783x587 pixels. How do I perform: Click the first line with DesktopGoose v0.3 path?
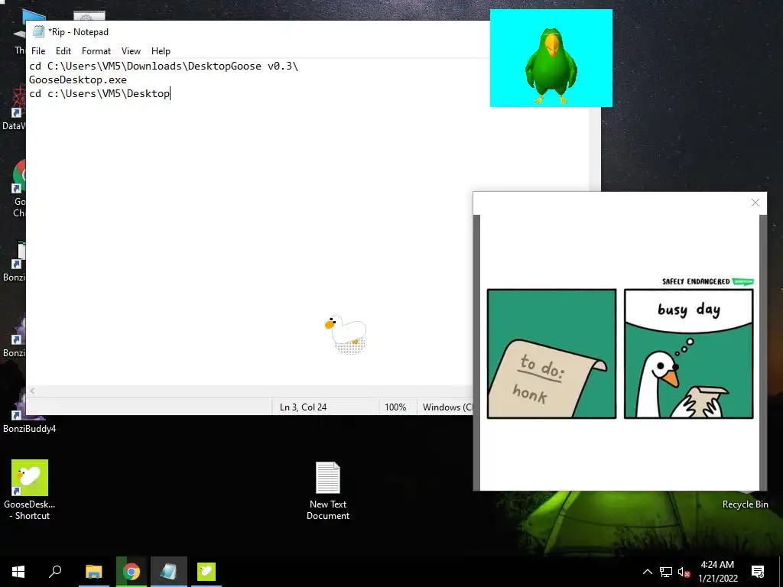(x=164, y=66)
